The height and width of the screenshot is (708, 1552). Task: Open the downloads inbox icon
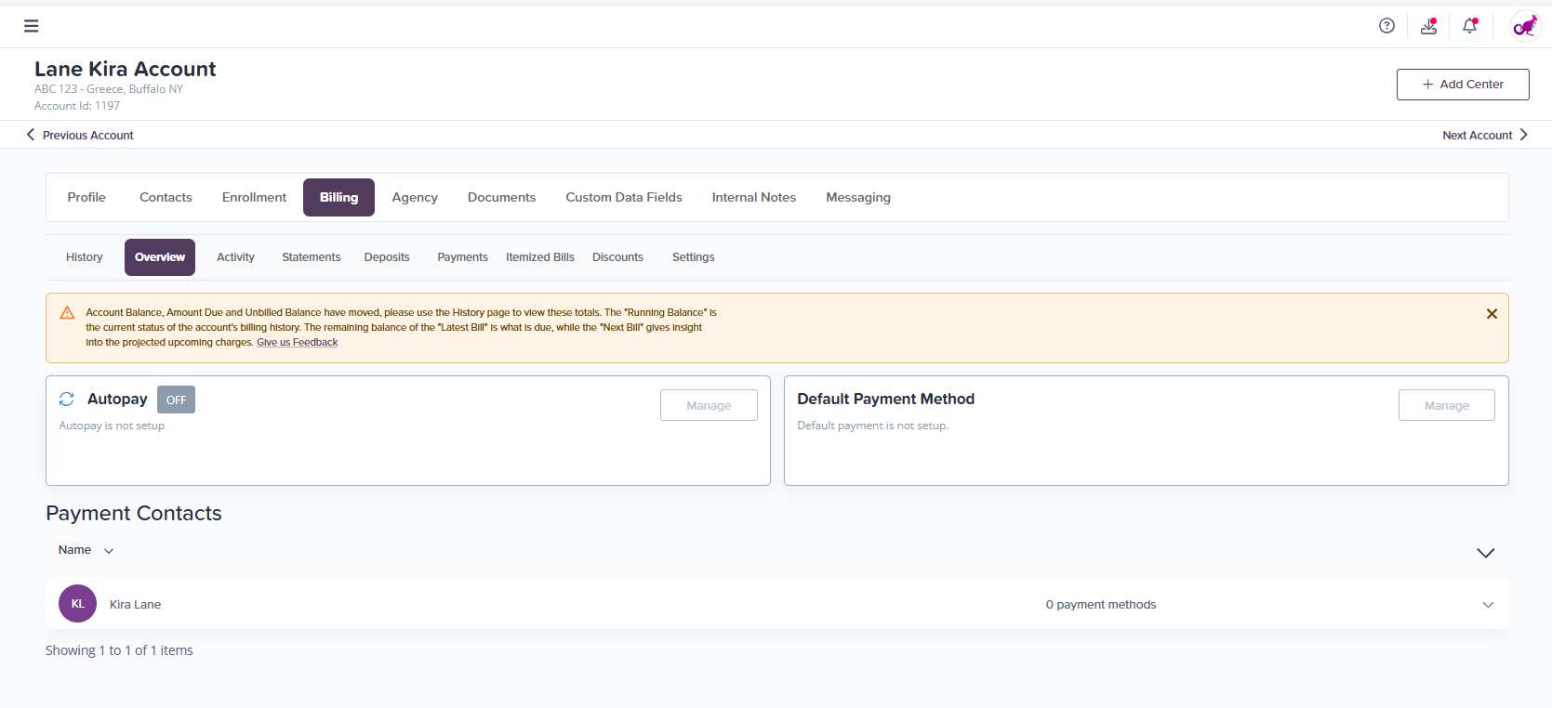pos(1428,26)
